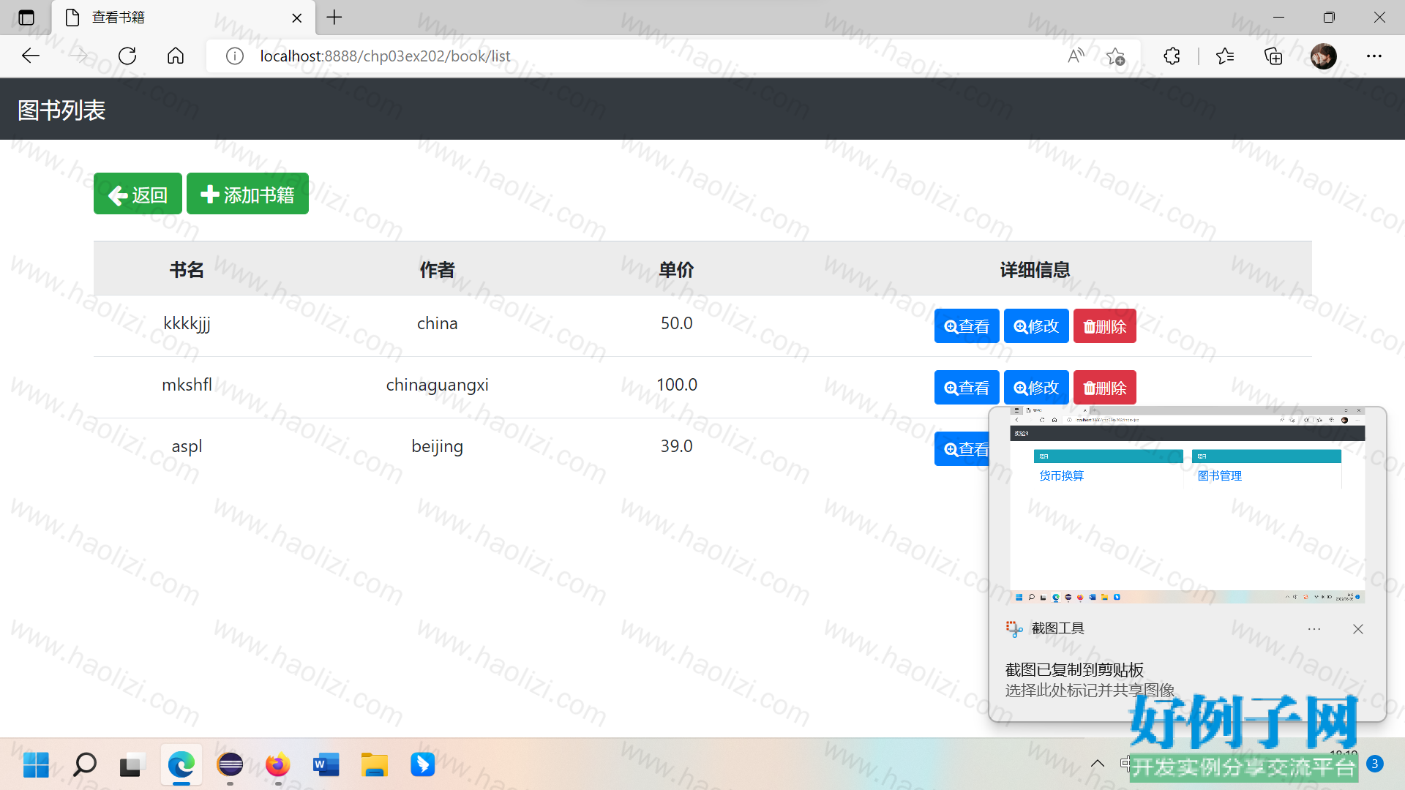View details of book aspl
1405x790 pixels.
(962, 449)
